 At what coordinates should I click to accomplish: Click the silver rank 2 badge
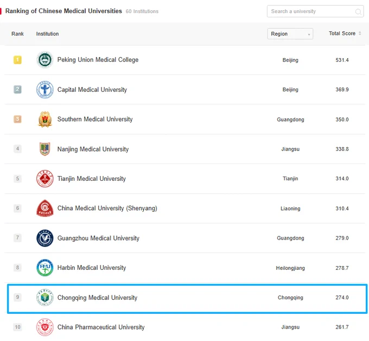17,90
